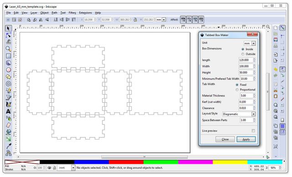Select the Text tool

[8, 111]
